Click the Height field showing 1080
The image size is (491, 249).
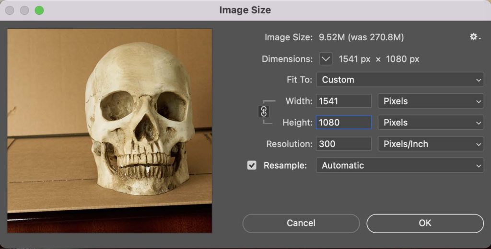click(343, 123)
